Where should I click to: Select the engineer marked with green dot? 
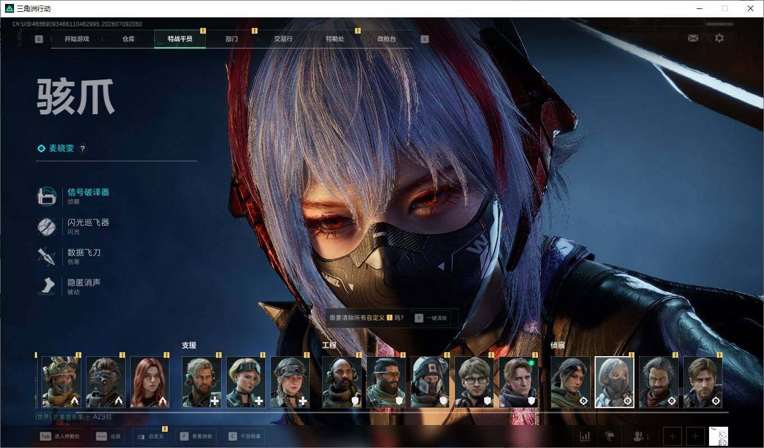click(519, 382)
